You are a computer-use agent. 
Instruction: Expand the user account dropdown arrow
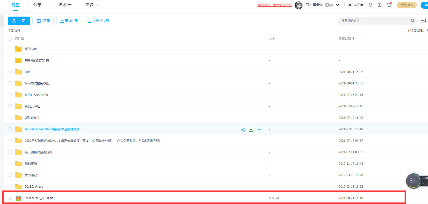point(337,5)
